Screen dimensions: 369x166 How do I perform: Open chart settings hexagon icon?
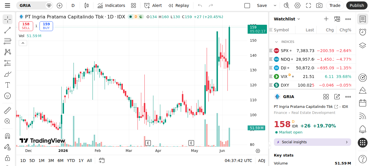[x=298, y=5]
